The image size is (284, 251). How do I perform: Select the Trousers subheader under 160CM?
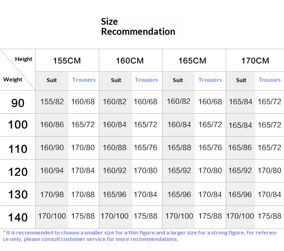click(146, 80)
